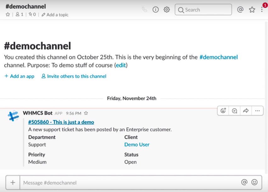Star the #demochannel channel under title
Image resolution: width=268 pixels, height=192 pixels.
click(x=8, y=14)
